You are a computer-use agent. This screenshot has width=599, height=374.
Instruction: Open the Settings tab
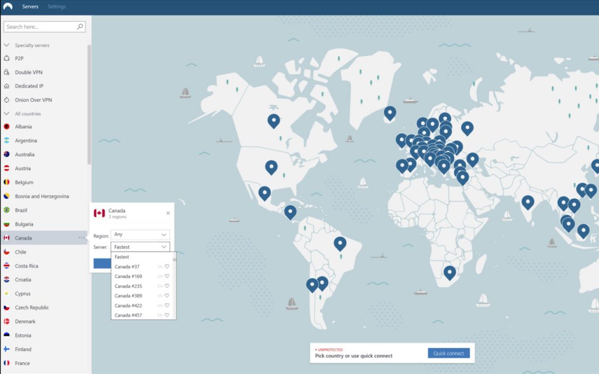pos(57,6)
